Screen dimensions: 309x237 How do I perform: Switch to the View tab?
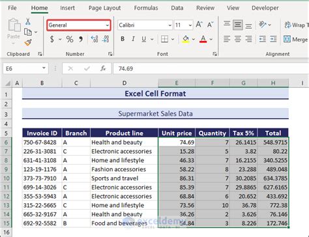[x=233, y=8]
